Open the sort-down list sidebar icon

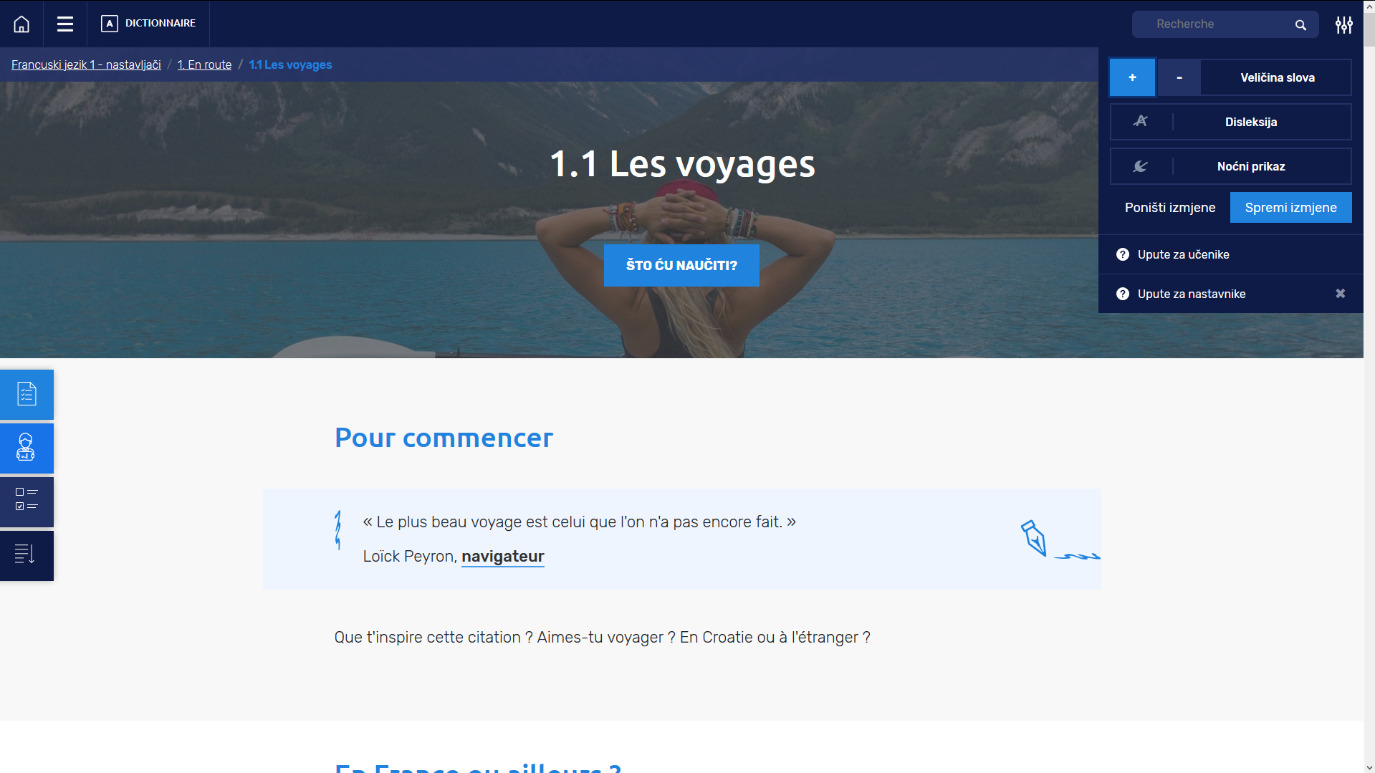(27, 555)
